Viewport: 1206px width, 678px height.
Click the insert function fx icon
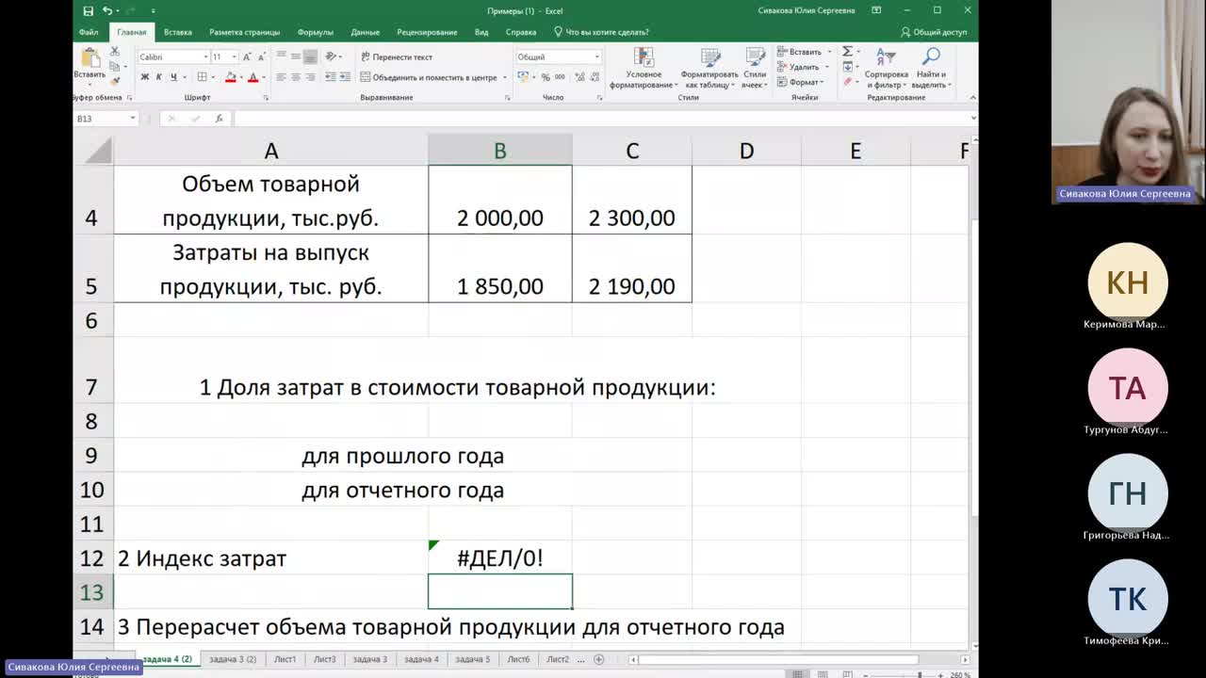pyautogui.click(x=219, y=119)
